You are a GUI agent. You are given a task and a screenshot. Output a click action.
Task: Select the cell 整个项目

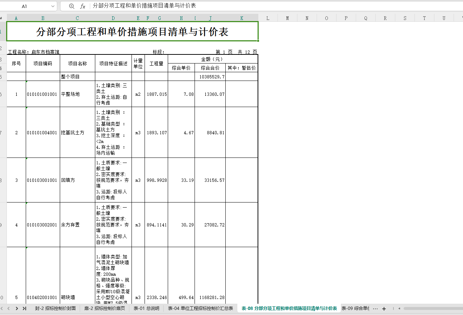[78, 77]
